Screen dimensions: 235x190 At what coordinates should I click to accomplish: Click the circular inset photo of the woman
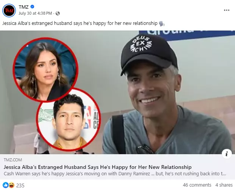point(45,69)
